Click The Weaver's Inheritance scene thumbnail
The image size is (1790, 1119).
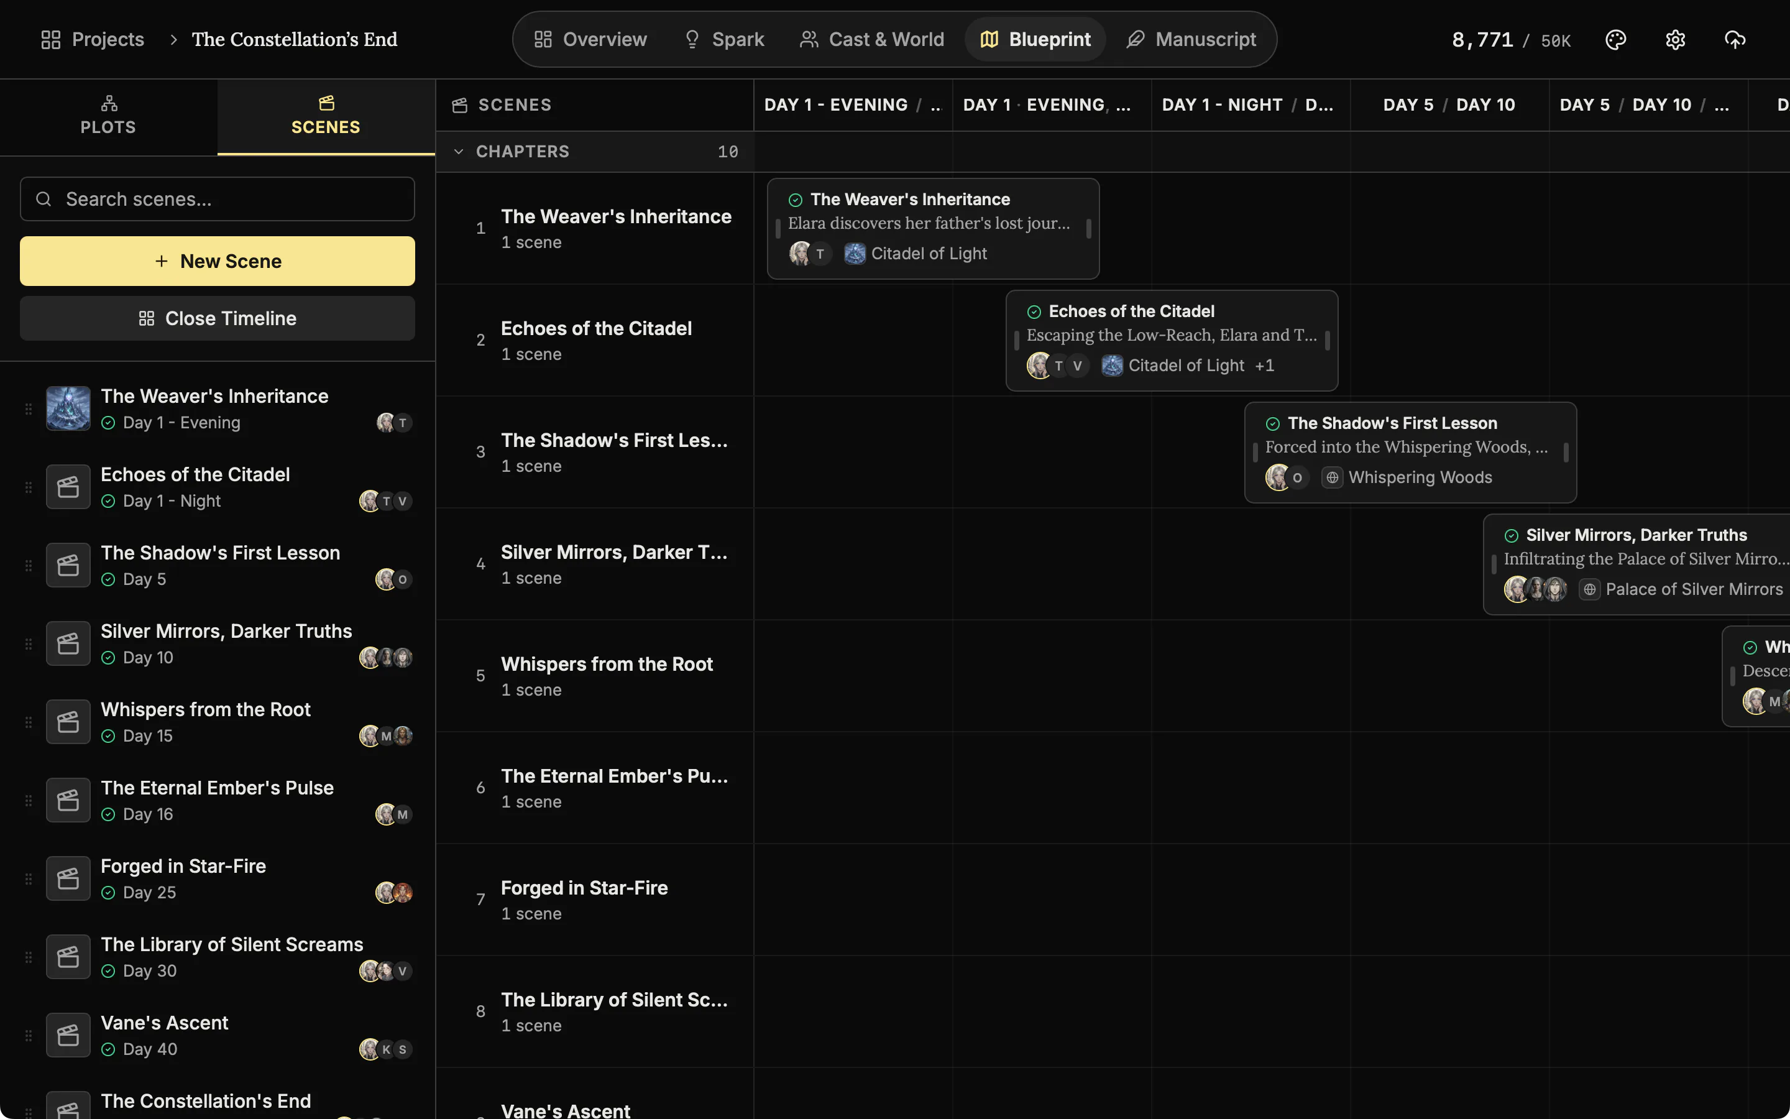(68, 408)
